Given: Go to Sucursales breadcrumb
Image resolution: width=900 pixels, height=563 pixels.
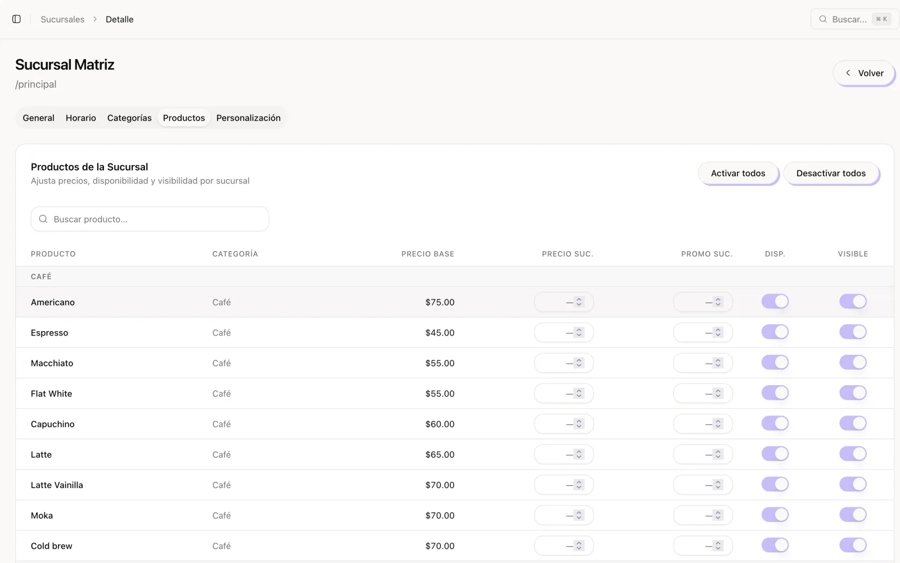Looking at the screenshot, I should (x=62, y=19).
